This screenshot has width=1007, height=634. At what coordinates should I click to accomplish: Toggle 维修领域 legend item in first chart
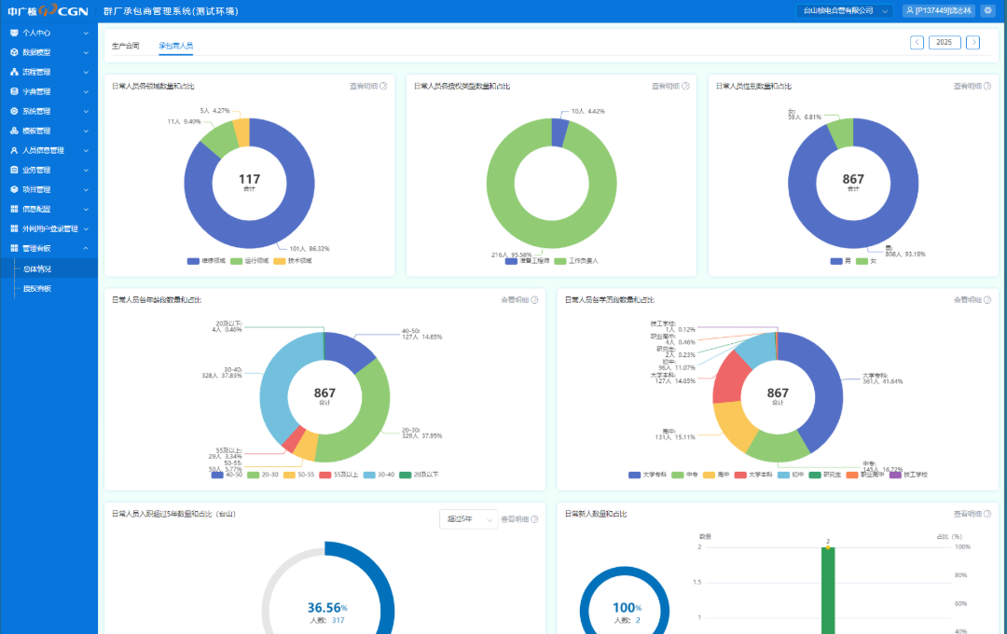coord(207,261)
